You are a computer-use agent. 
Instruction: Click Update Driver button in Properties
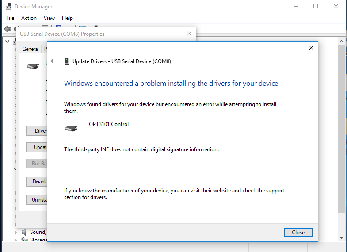tap(37, 147)
